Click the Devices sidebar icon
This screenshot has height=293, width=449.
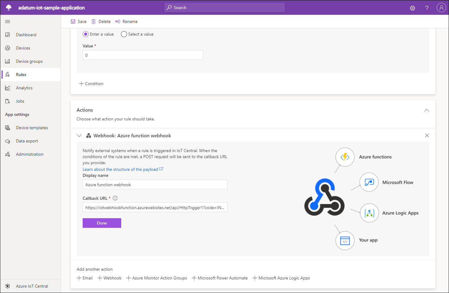point(8,48)
